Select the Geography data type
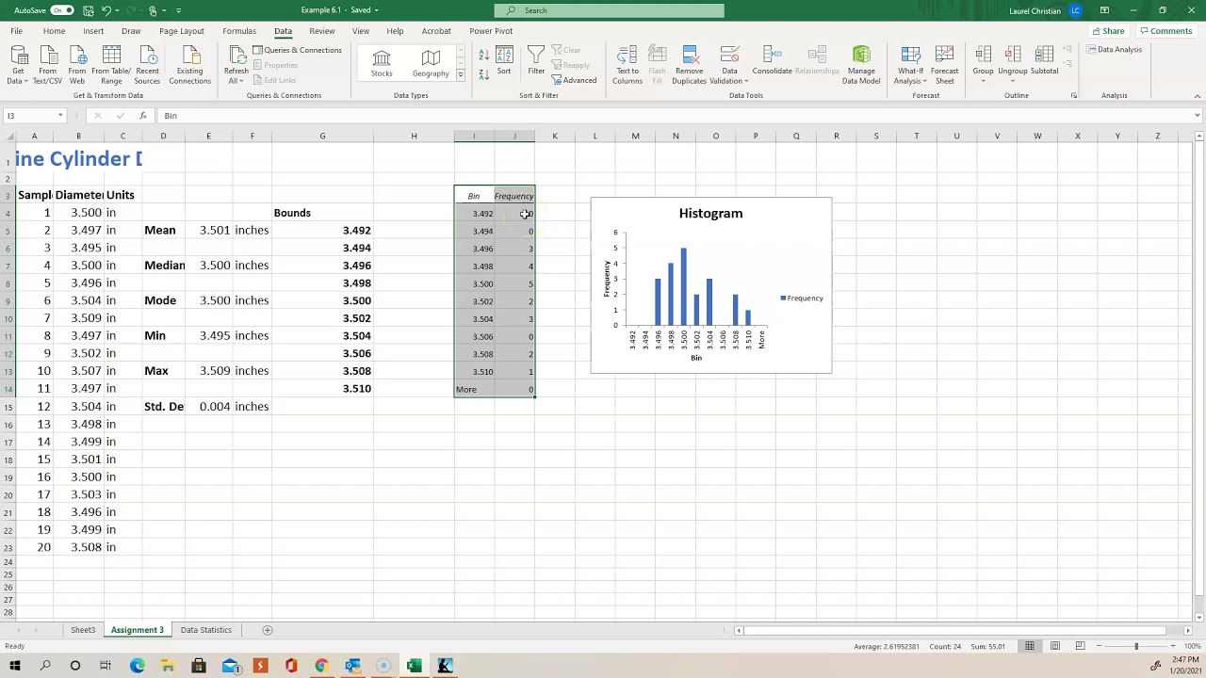 431,64
